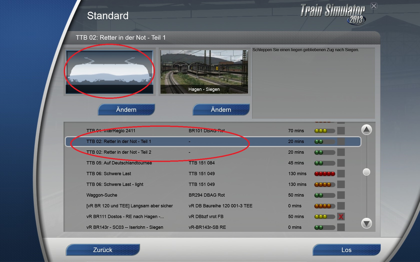
Task: Click the 45 mins duration for Auf Deutschlandtournee
Action: click(296, 163)
